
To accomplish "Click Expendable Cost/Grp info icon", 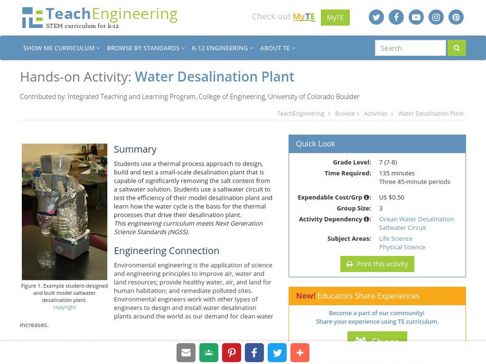I will click(x=367, y=198).
